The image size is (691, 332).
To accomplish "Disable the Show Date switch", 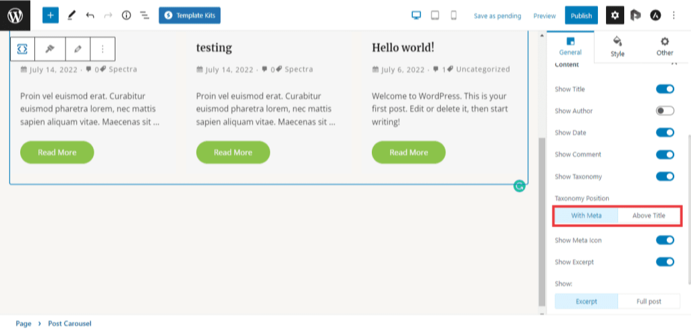I will [x=665, y=133].
